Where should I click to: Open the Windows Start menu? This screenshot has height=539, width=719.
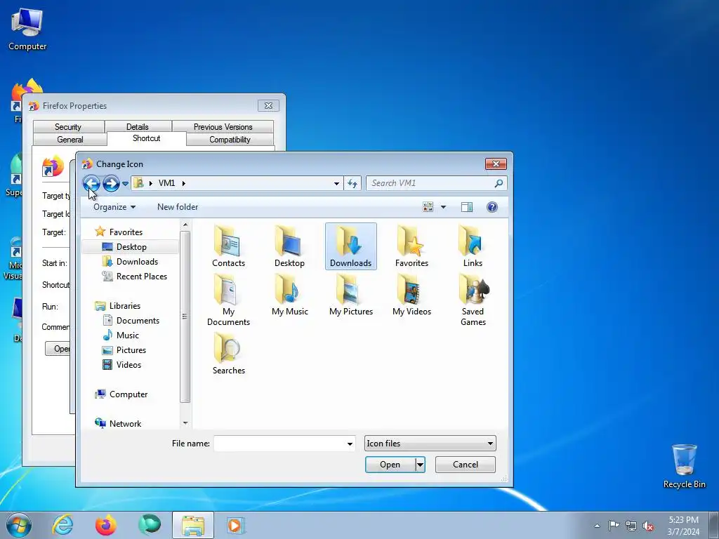19,525
